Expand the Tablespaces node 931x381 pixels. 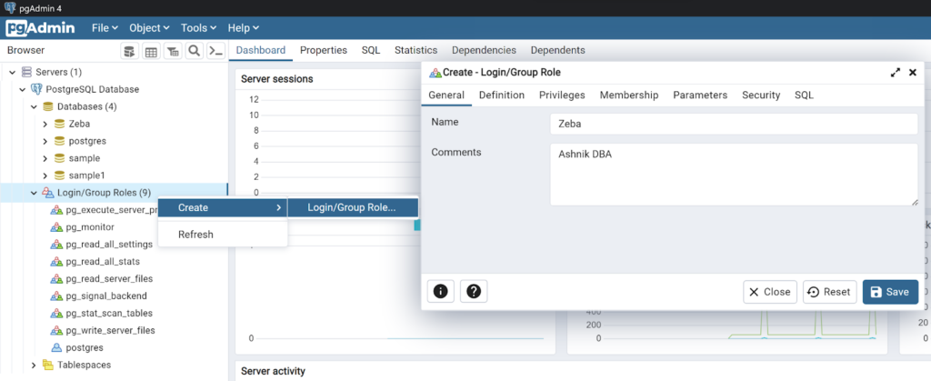[34, 365]
